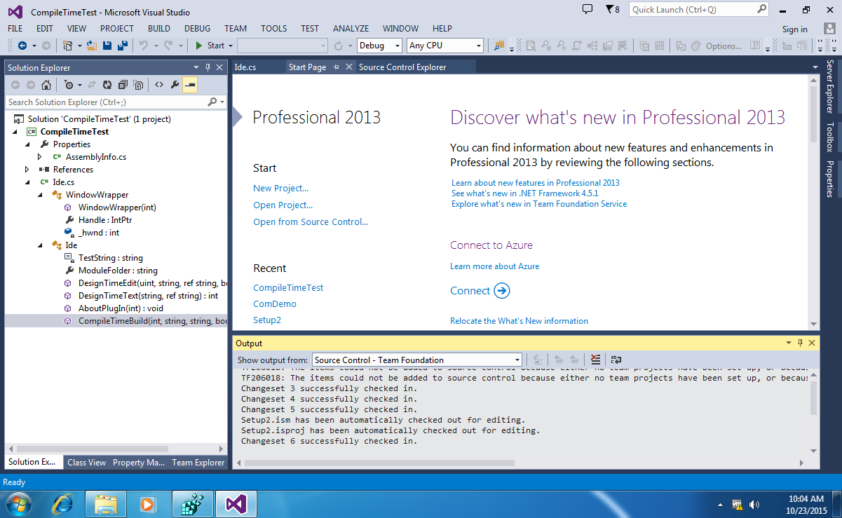Click Open from Source Control... link

(x=311, y=221)
